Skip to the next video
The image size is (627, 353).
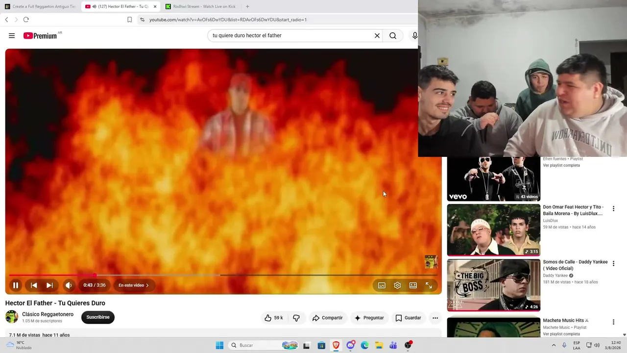click(x=49, y=285)
